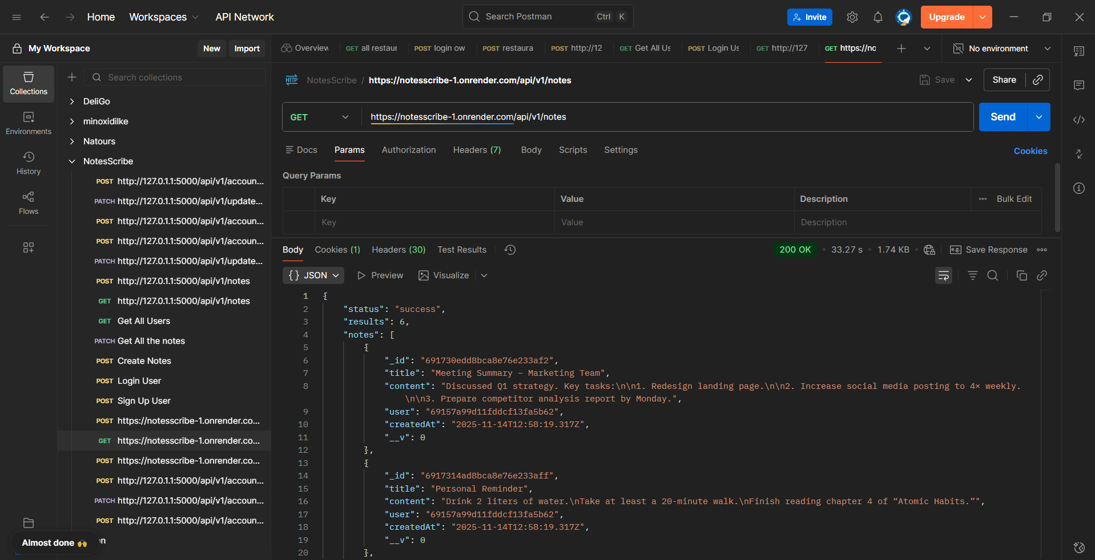Open a new request tab with plus
Viewport: 1095px width, 560px height.
(x=901, y=48)
